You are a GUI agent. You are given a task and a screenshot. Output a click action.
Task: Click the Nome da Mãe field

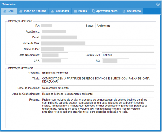97,43
